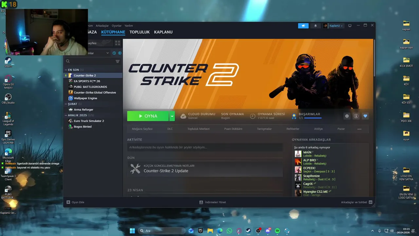419x236 pixels.
Task: Open Rehberler link
Action: 293,129
